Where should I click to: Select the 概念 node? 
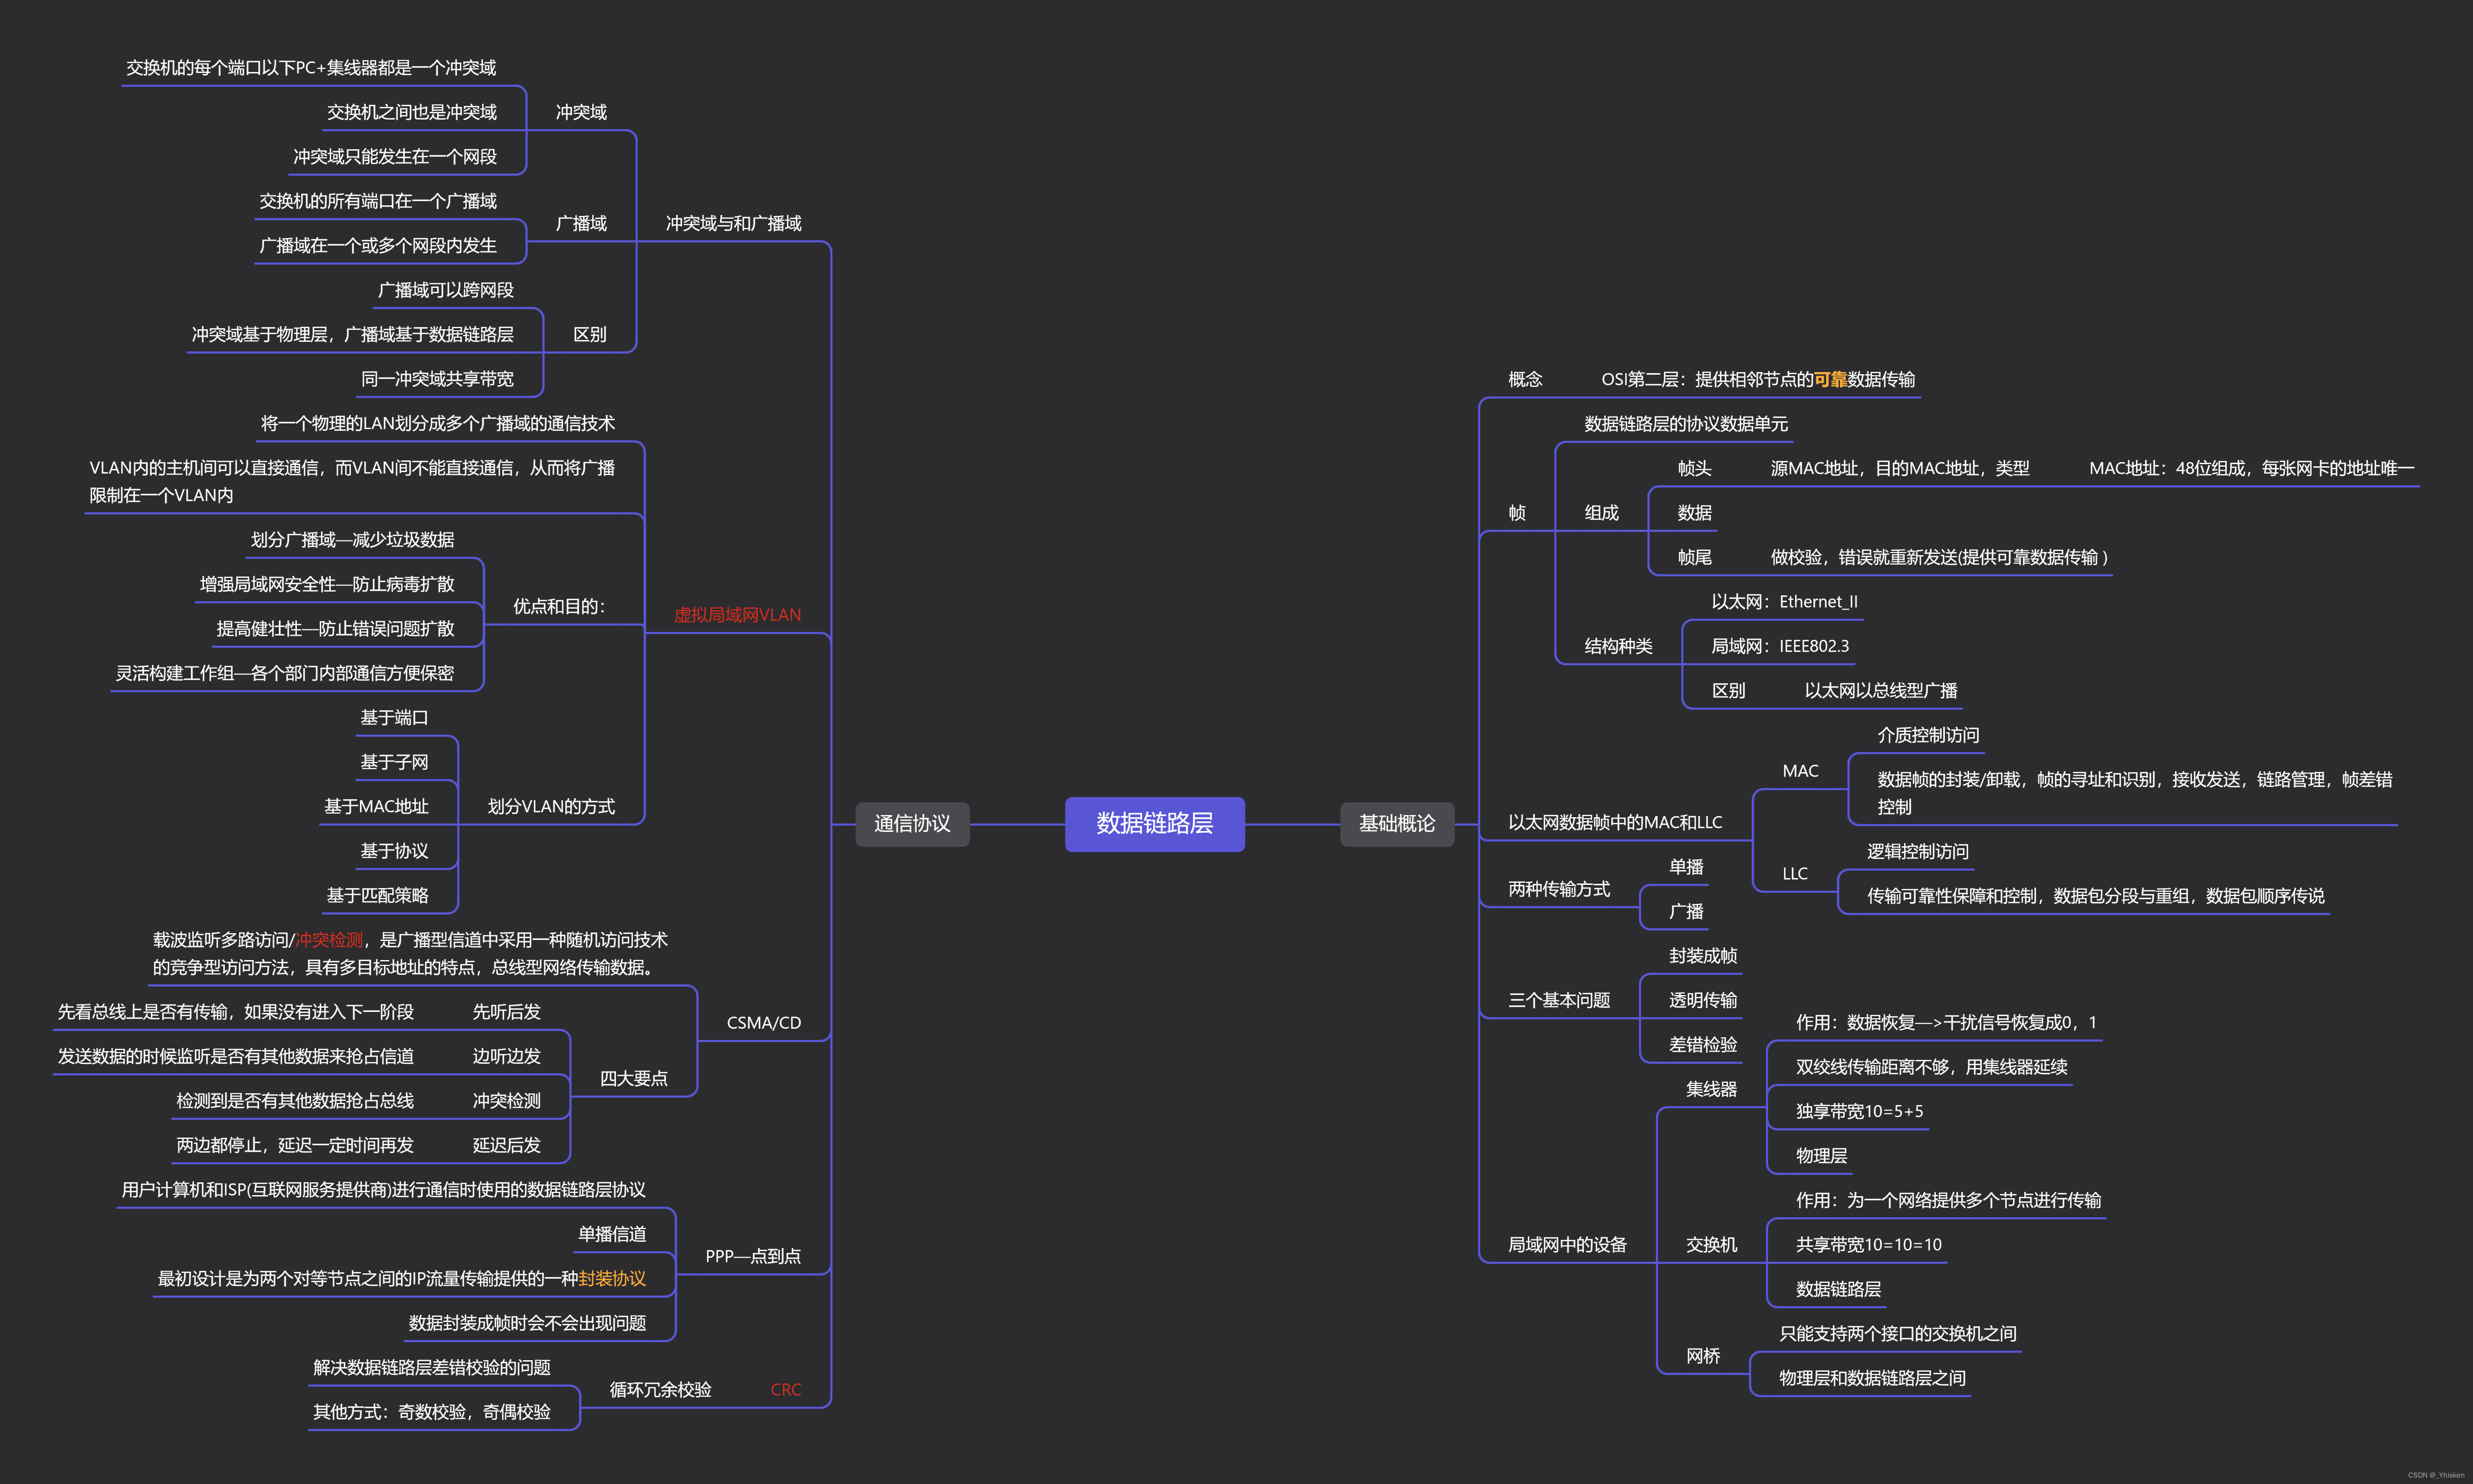click(x=1525, y=379)
